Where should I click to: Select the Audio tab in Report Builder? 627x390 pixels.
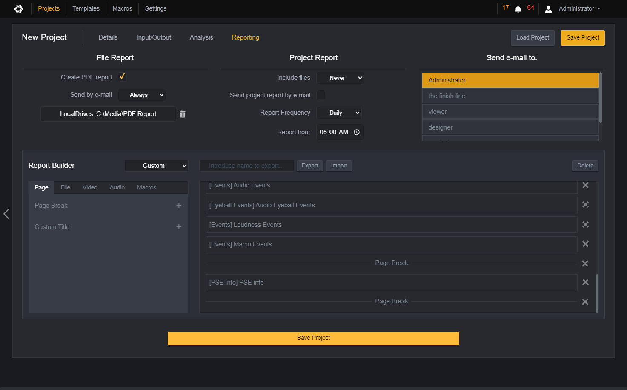tap(117, 187)
